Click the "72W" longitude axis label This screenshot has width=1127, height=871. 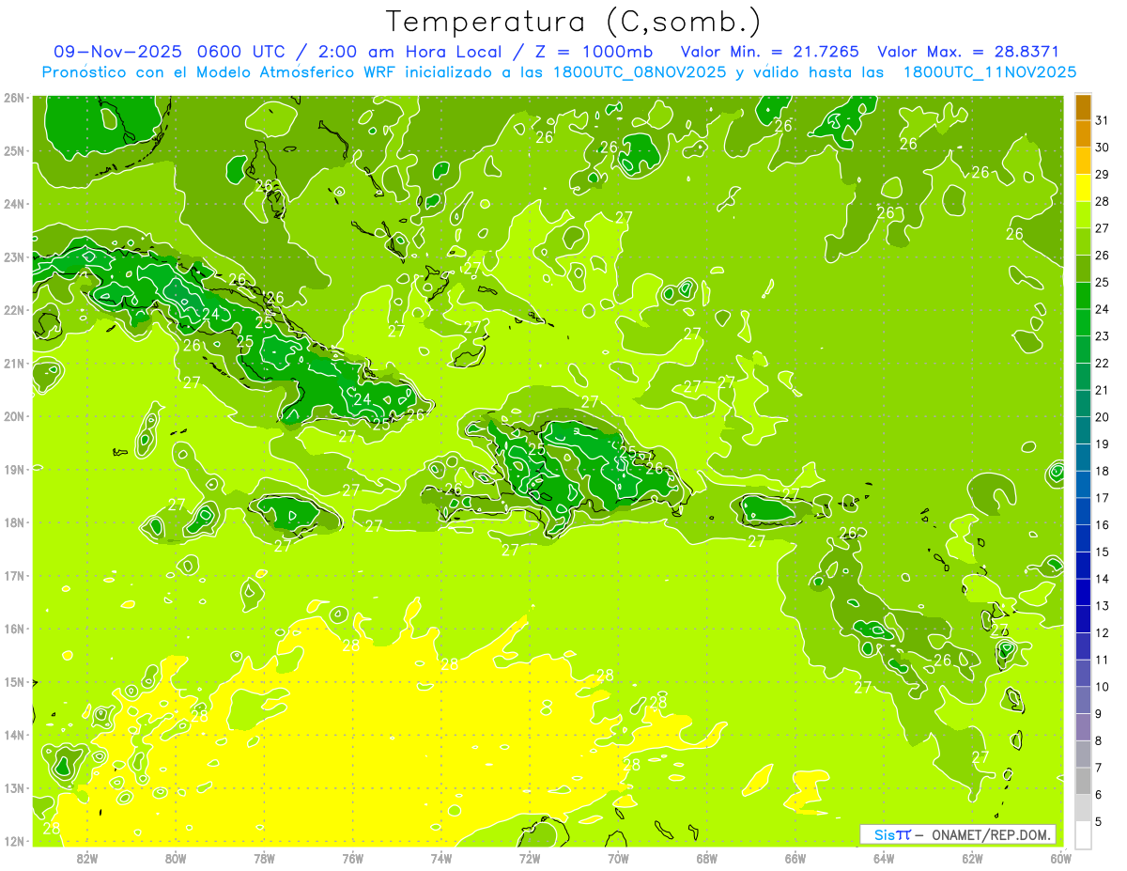tap(530, 858)
